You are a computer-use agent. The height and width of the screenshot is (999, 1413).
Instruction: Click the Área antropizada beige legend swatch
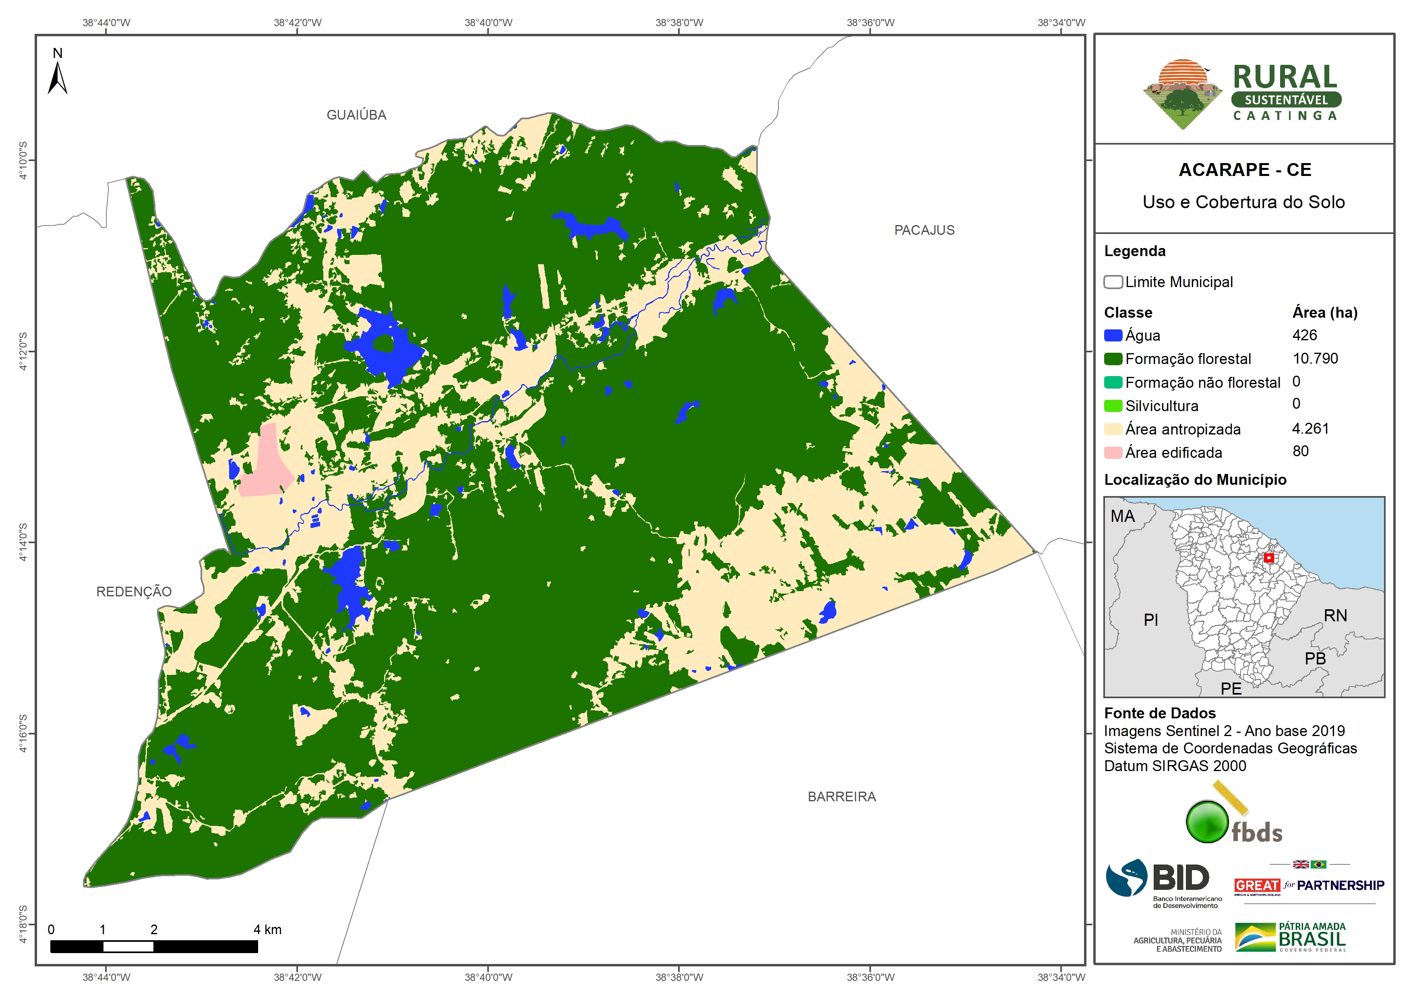(x=1113, y=429)
